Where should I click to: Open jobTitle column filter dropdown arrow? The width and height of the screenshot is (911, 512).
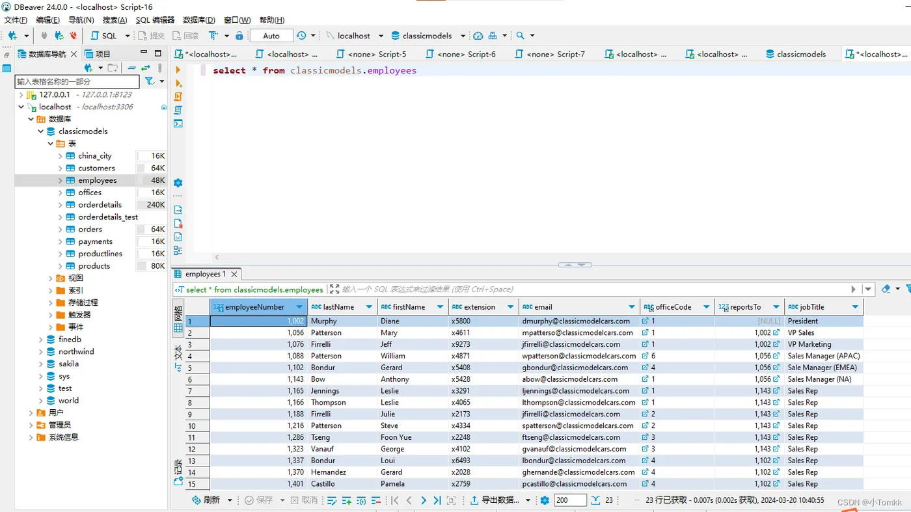855,307
